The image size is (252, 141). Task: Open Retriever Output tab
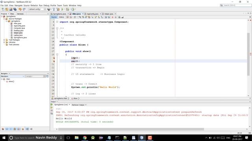(78, 105)
